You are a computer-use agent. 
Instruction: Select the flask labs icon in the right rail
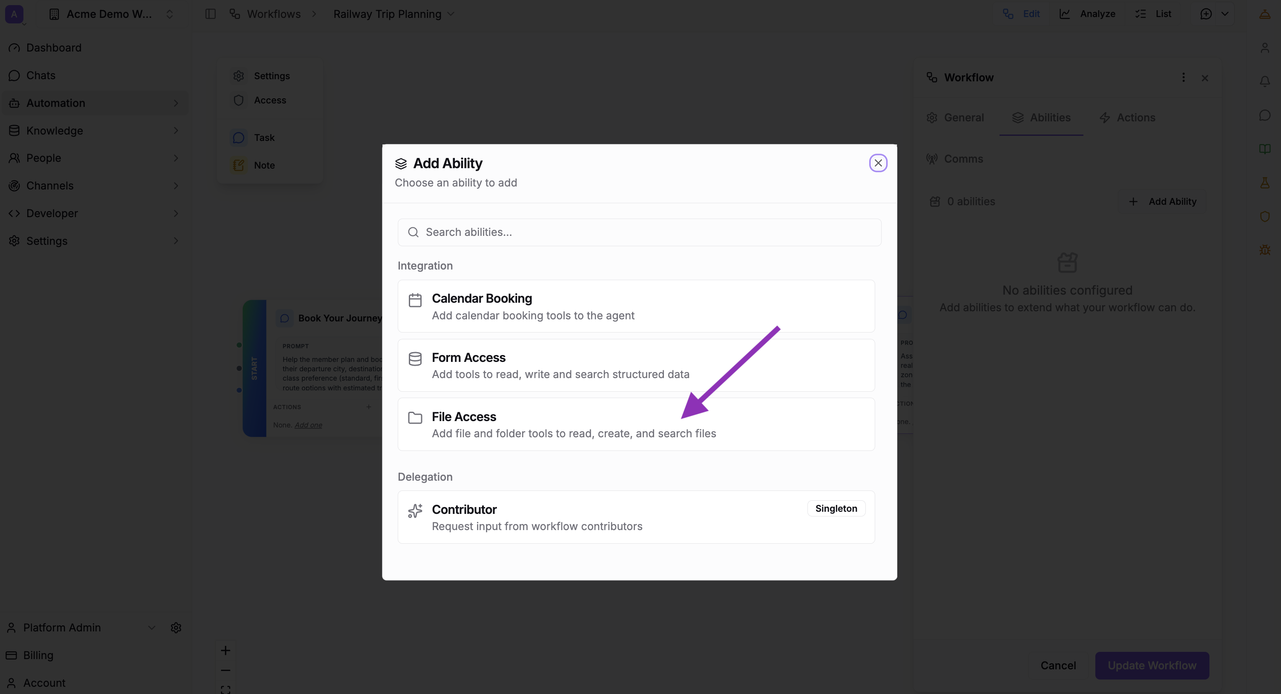1266,183
